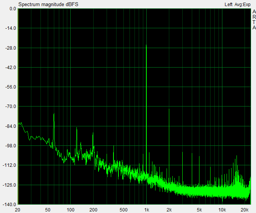Viewport: 256px width, 213px height.
Task: Click the 500 Hz frequency label
Action: pos(123,210)
